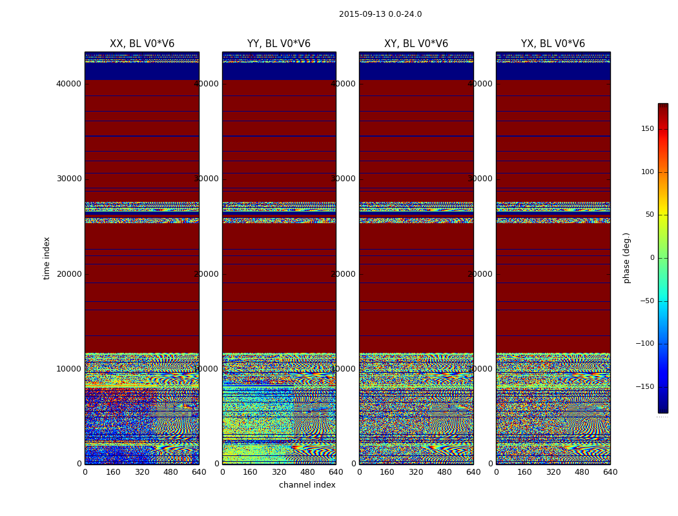The width and height of the screenshot is (678, 516).
Task: Click the 'XY, BL V0*V6' subplot title
Action: [x=416, y=44]
